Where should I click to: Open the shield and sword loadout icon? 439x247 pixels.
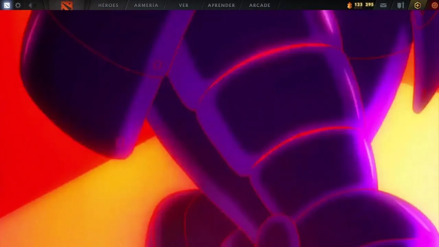tap(401, 5)
